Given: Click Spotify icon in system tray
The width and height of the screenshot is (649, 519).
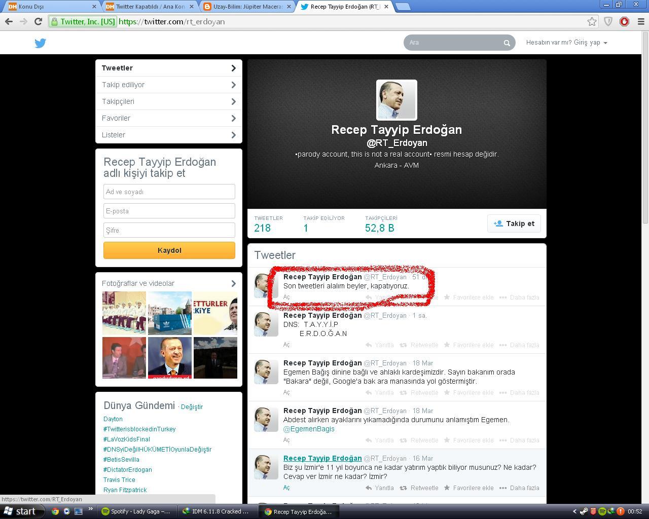Looking at the screenshot, I should coord(602,511).
